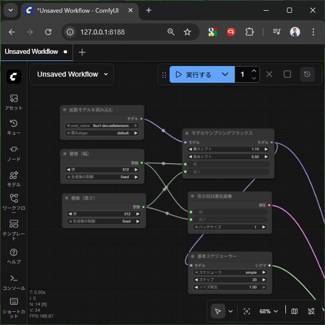The image size is (325, 325).
Task: Open the Models (モデル) library panel
Action: tap(14, 178)
